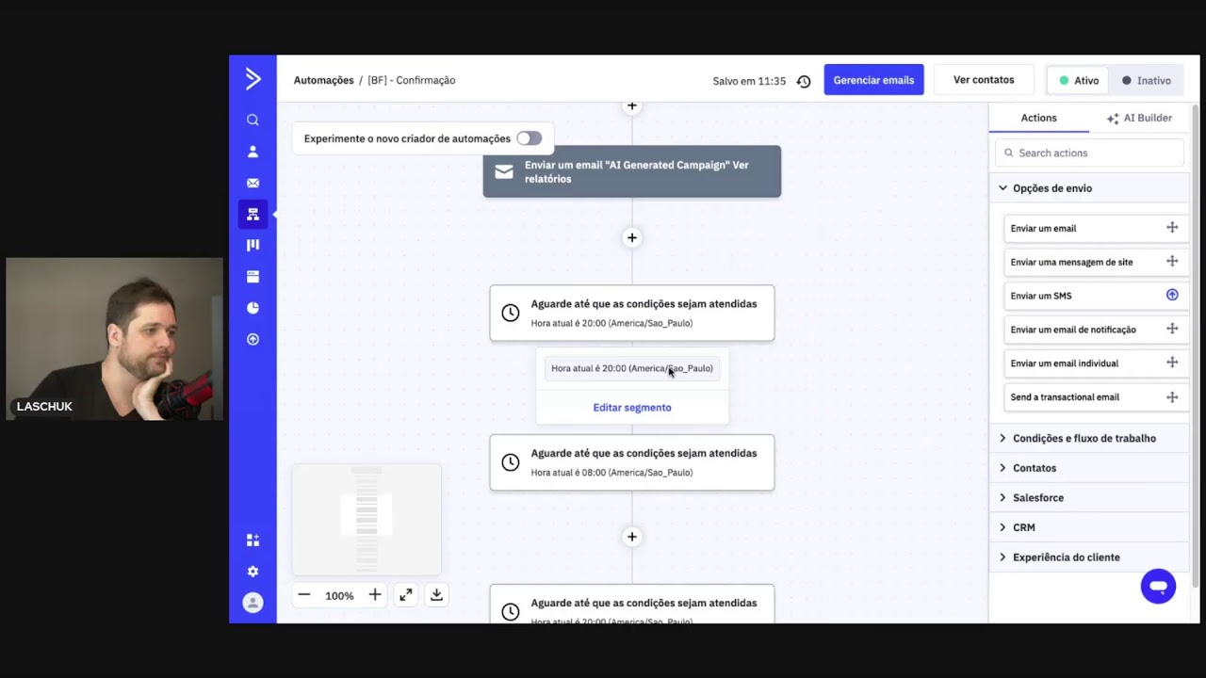This screenshot has height=678, width=1206.
Task: Expand canvas to fullscreen view
Action: (405, 595)
